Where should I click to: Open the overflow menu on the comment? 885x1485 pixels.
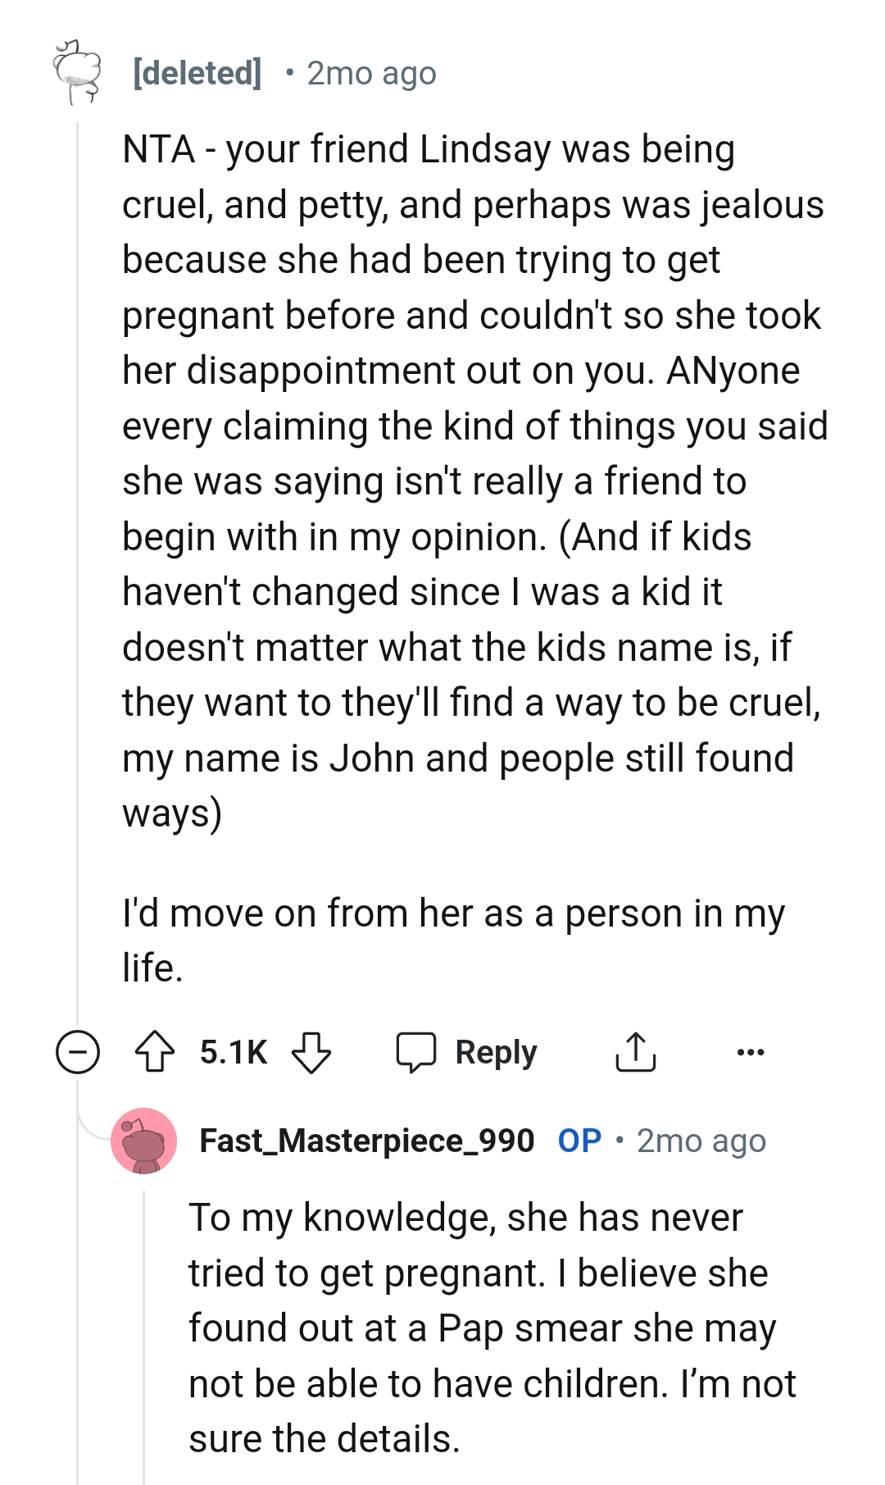(x=748, y=1052)
